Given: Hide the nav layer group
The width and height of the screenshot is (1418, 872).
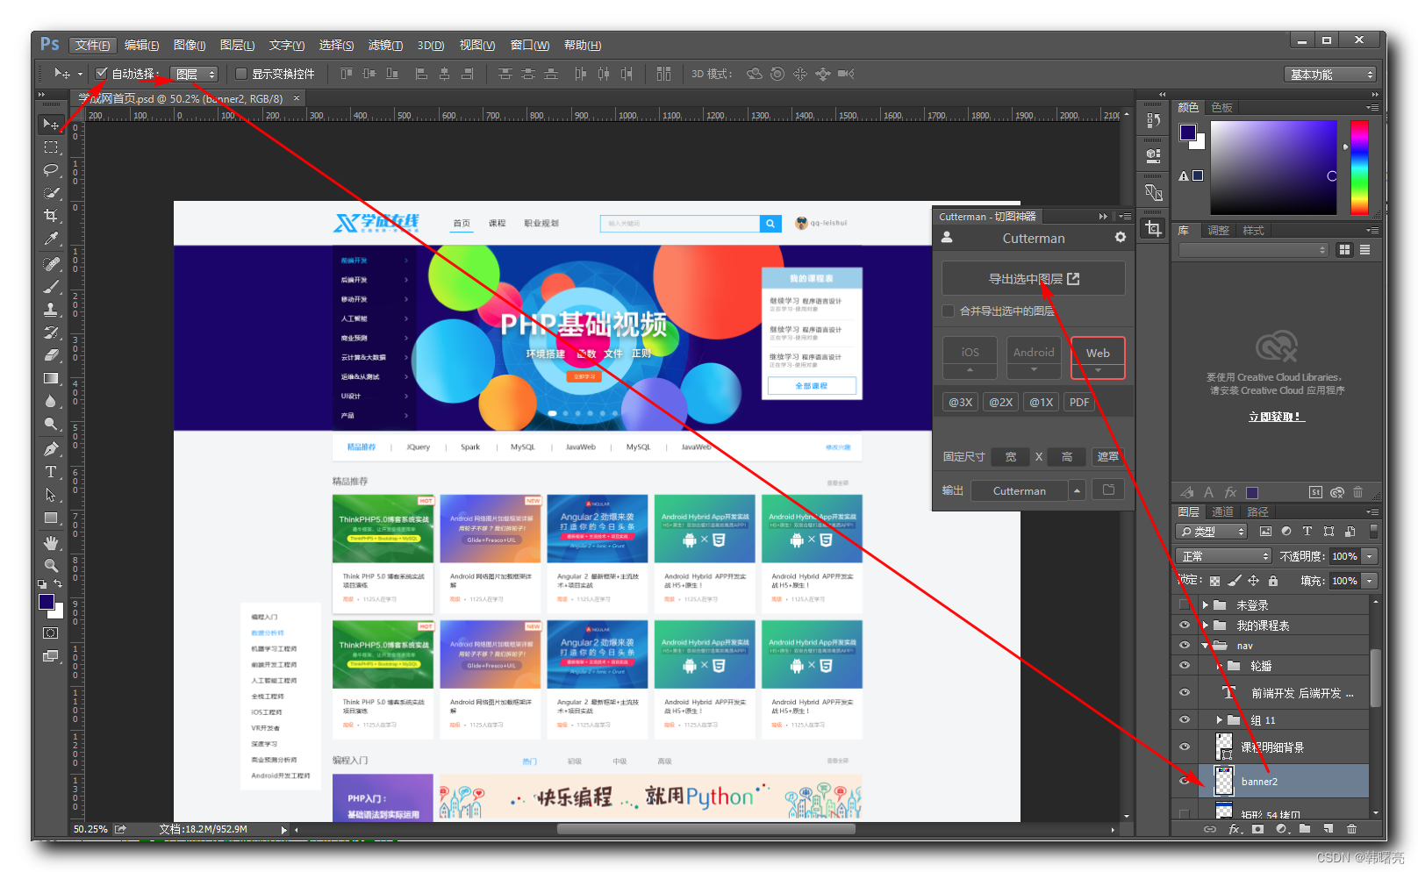Looking at the screenshot, I should coord(1184,646).
